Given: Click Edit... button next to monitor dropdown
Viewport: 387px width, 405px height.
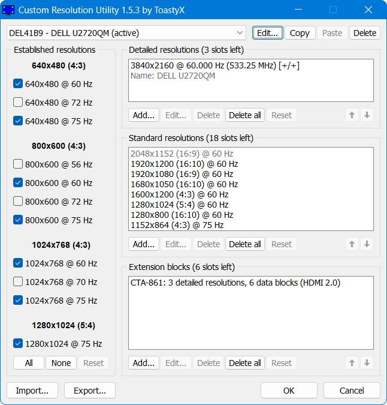Looking at the screenshot, I should click(267, 33).
